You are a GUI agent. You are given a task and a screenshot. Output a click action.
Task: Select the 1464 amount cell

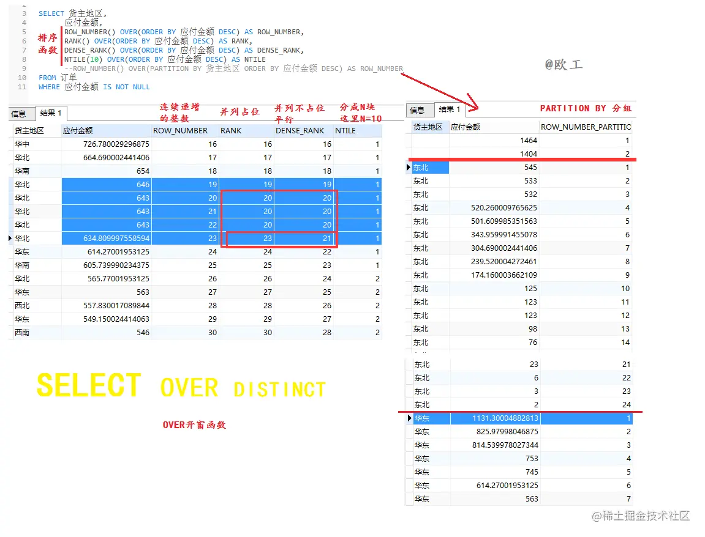[x=494, y=141]
